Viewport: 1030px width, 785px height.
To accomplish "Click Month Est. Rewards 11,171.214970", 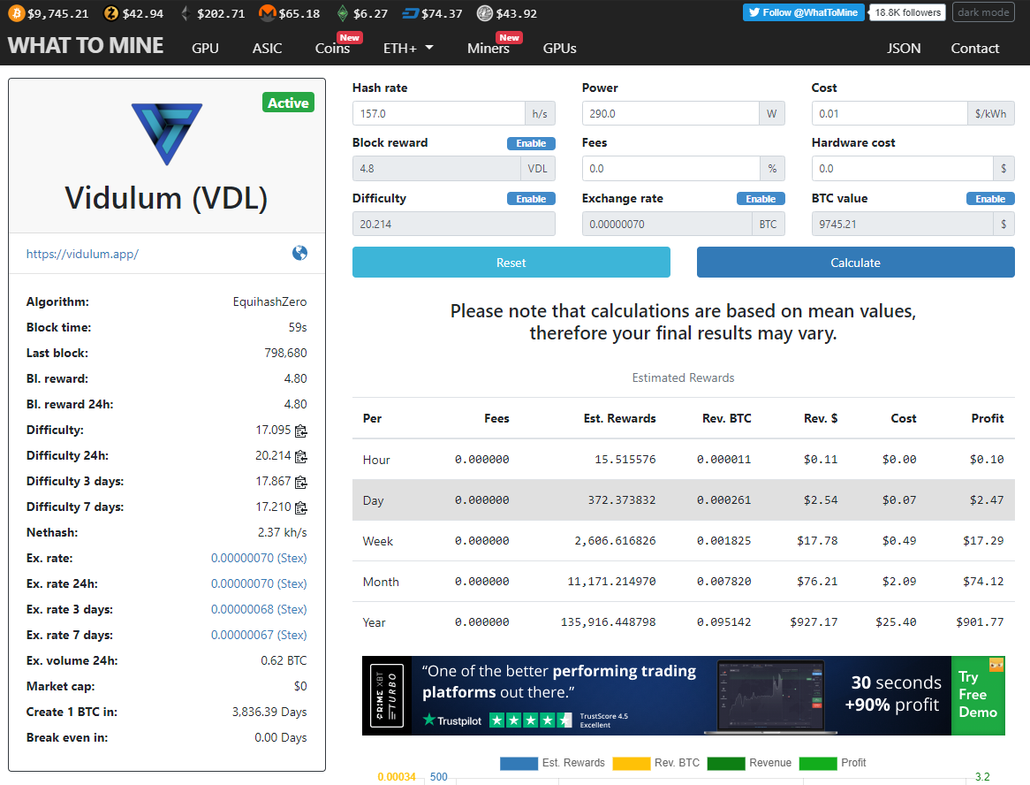I will tap(611, 581).
